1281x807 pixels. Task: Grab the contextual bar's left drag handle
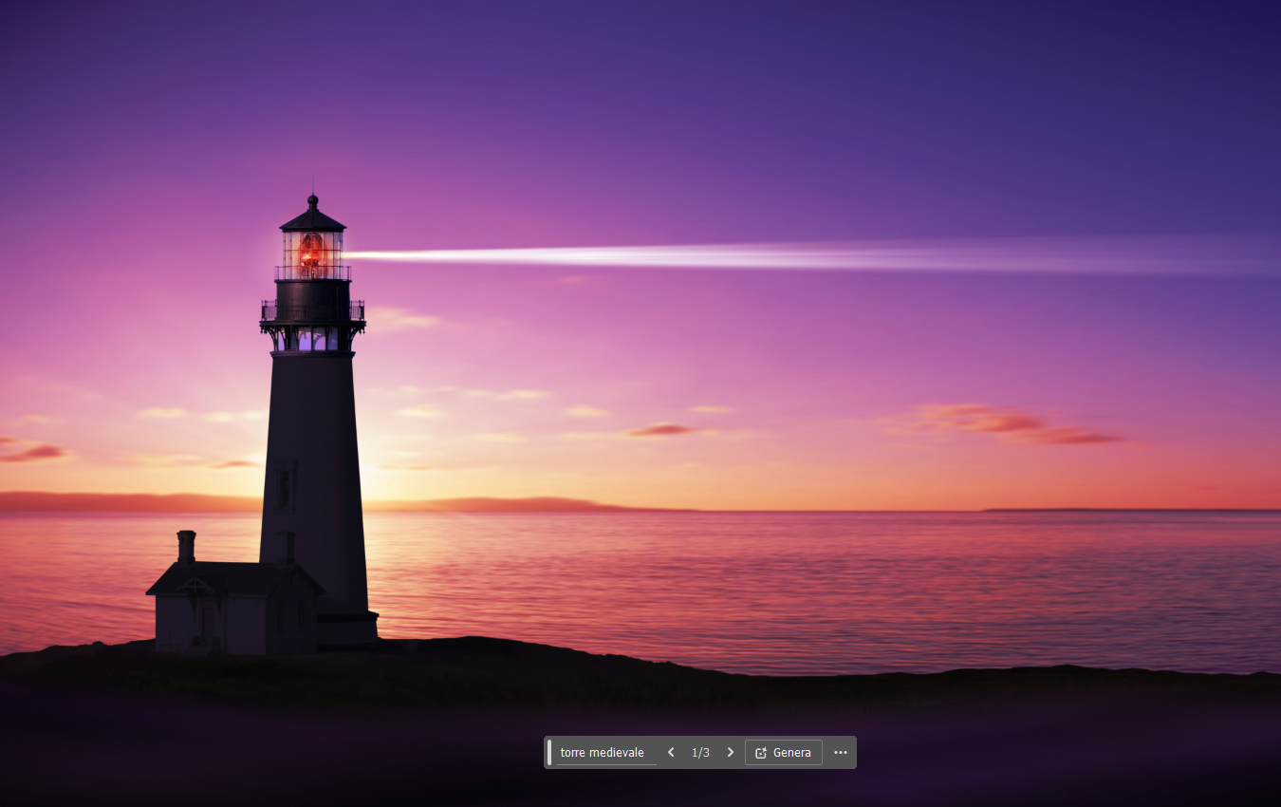pos(549,752)
